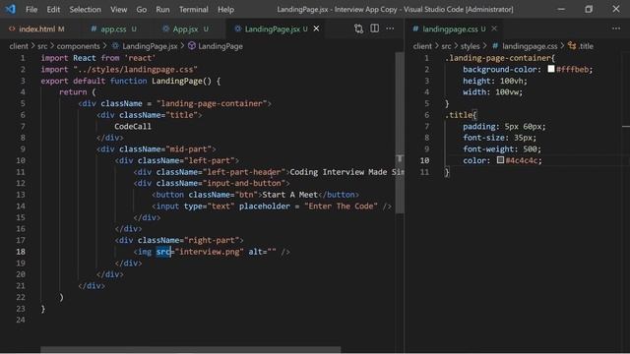Close the LandingPage.jsx tab
Viewport: 630px width, 354px height.
(317, 29)
